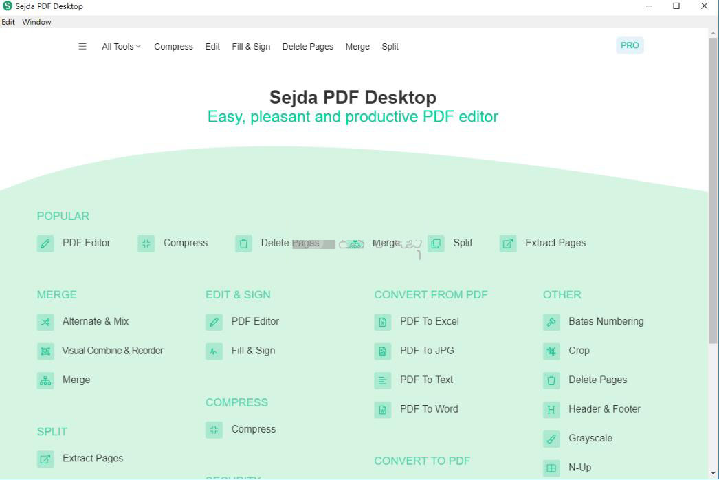The width and height of the screenshot is (719, 480).
Task: Click the PDF To Excel icon
Action: point(383,322)
